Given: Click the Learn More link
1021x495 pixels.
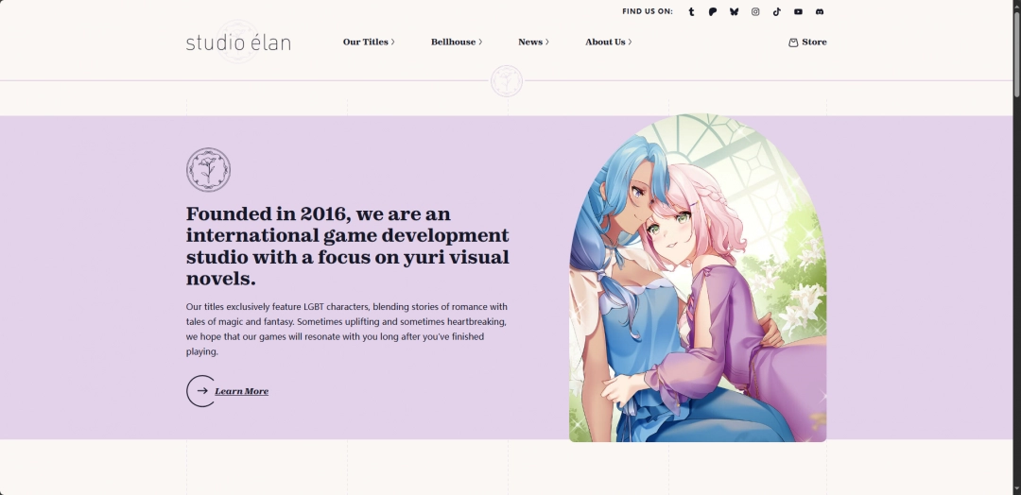Looking at the screenshot, I should tap(241, 391).
